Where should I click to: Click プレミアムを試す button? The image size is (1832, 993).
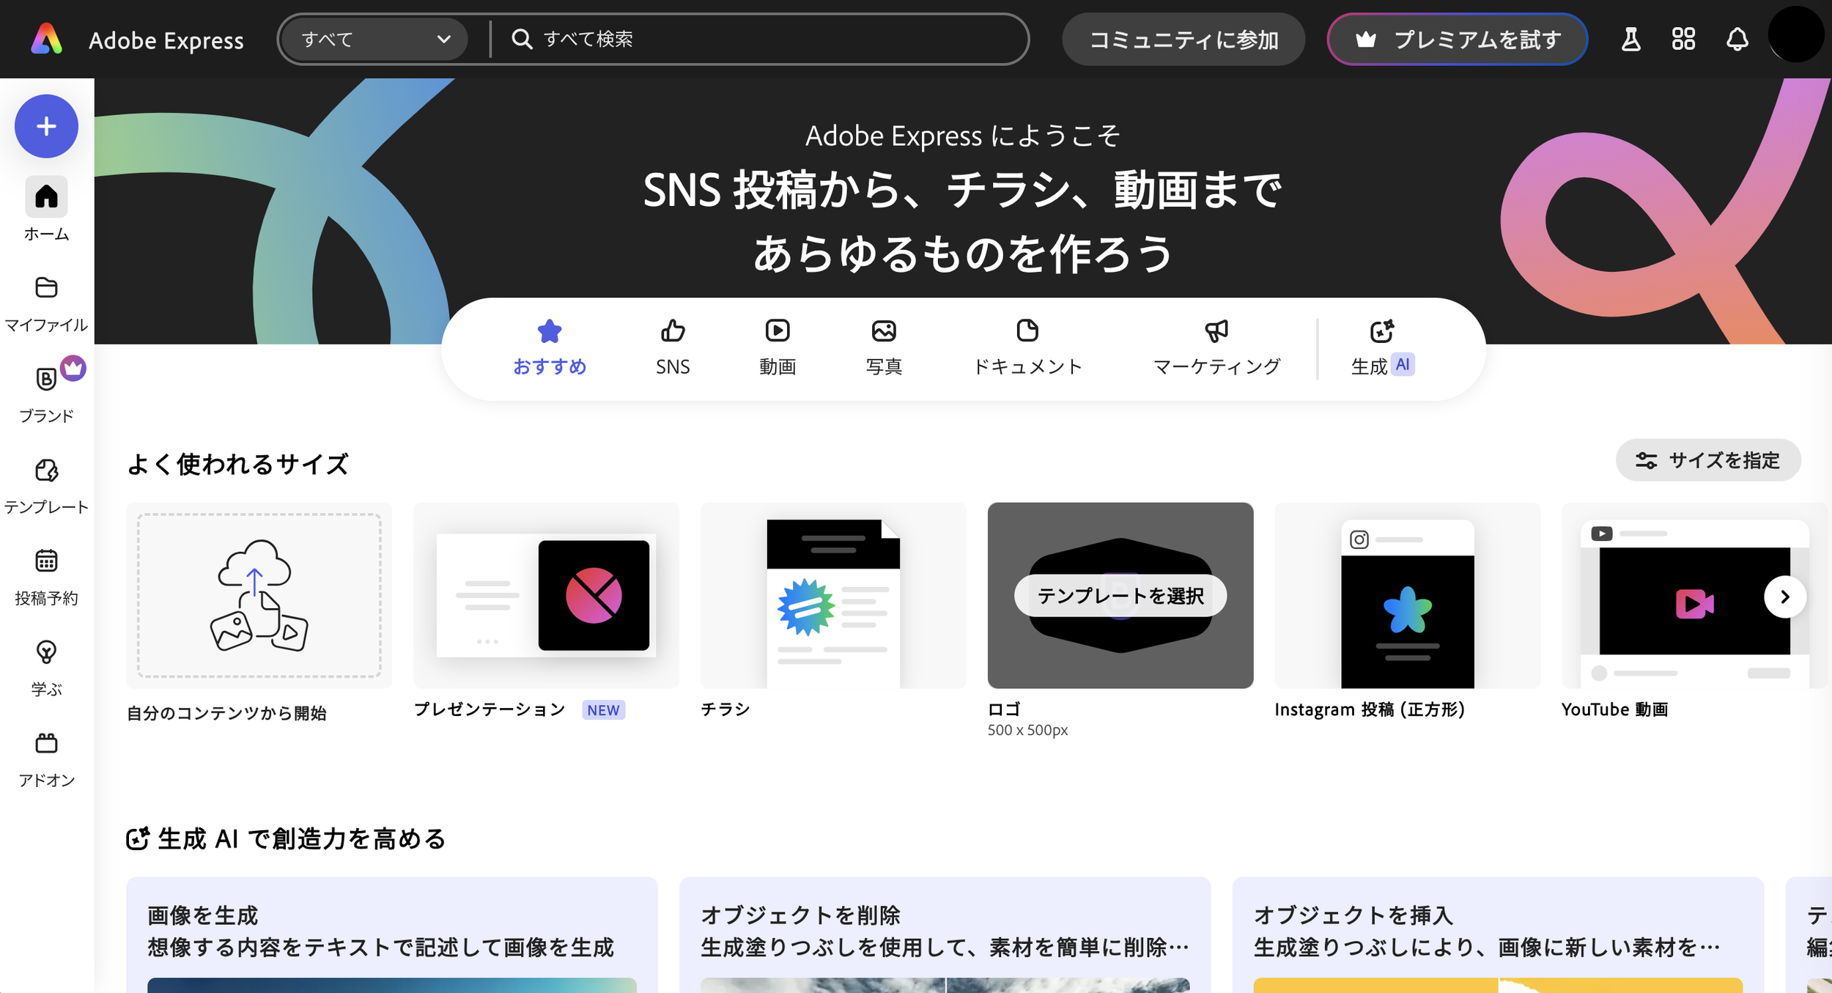pyautogui.click(x=1457, y=39)
